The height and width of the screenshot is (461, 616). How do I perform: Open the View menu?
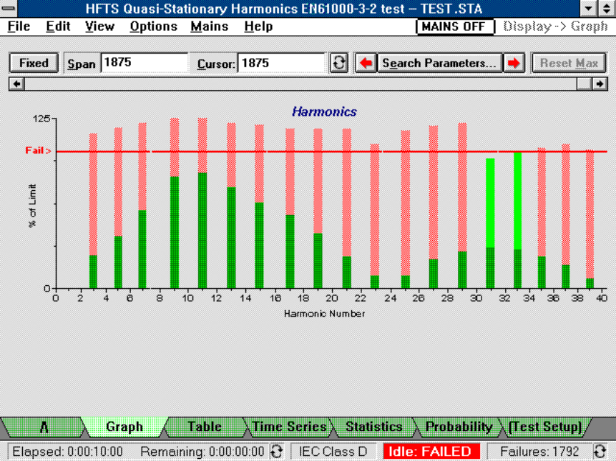coord(99,26)
